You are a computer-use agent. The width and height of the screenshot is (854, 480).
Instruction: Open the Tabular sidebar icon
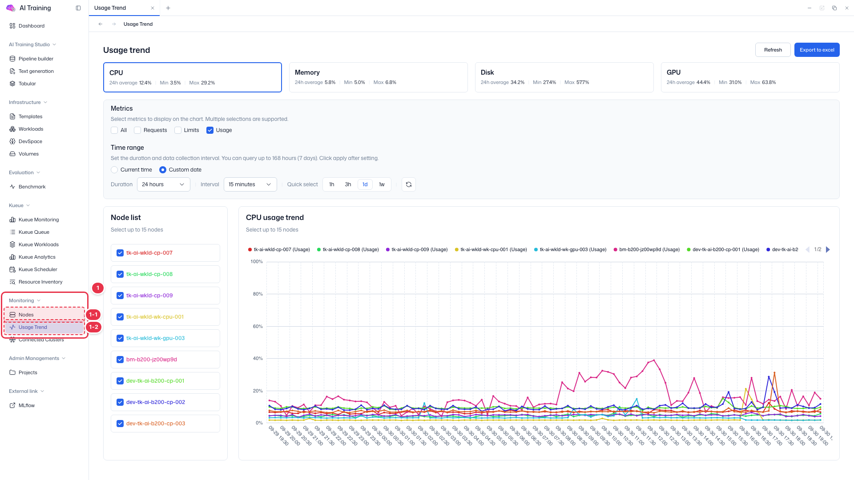click(x=12, y=84)
